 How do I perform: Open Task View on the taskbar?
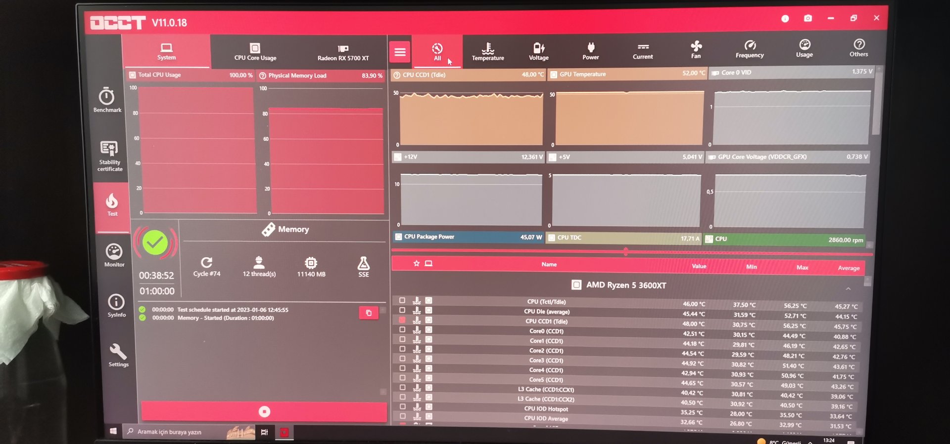(x=264, y=432)
